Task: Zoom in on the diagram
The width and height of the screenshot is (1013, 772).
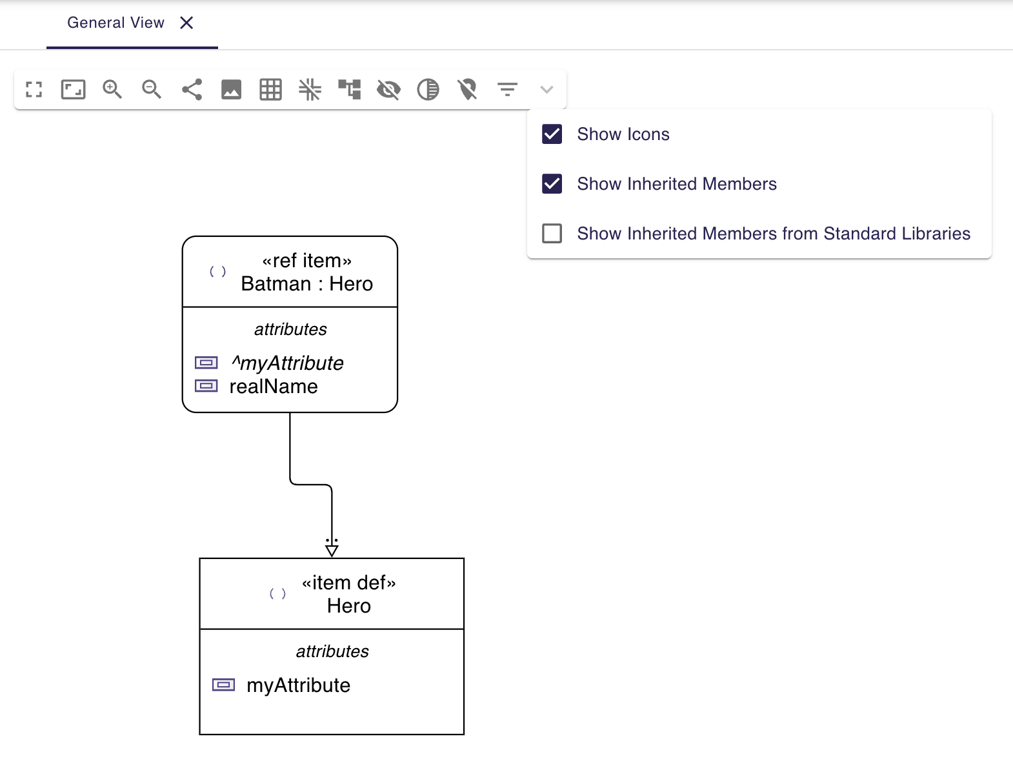Action: click(112, 90)
